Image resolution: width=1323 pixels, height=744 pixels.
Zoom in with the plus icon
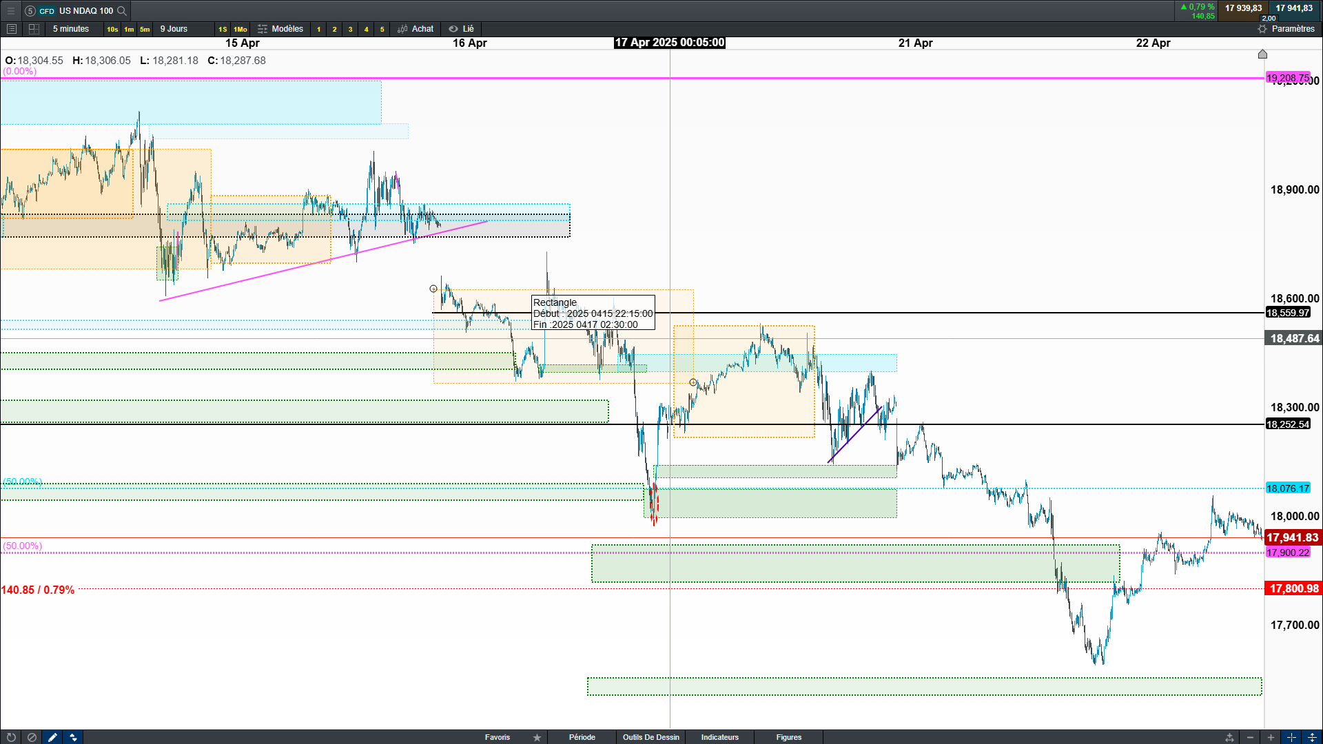(1271, 737)
